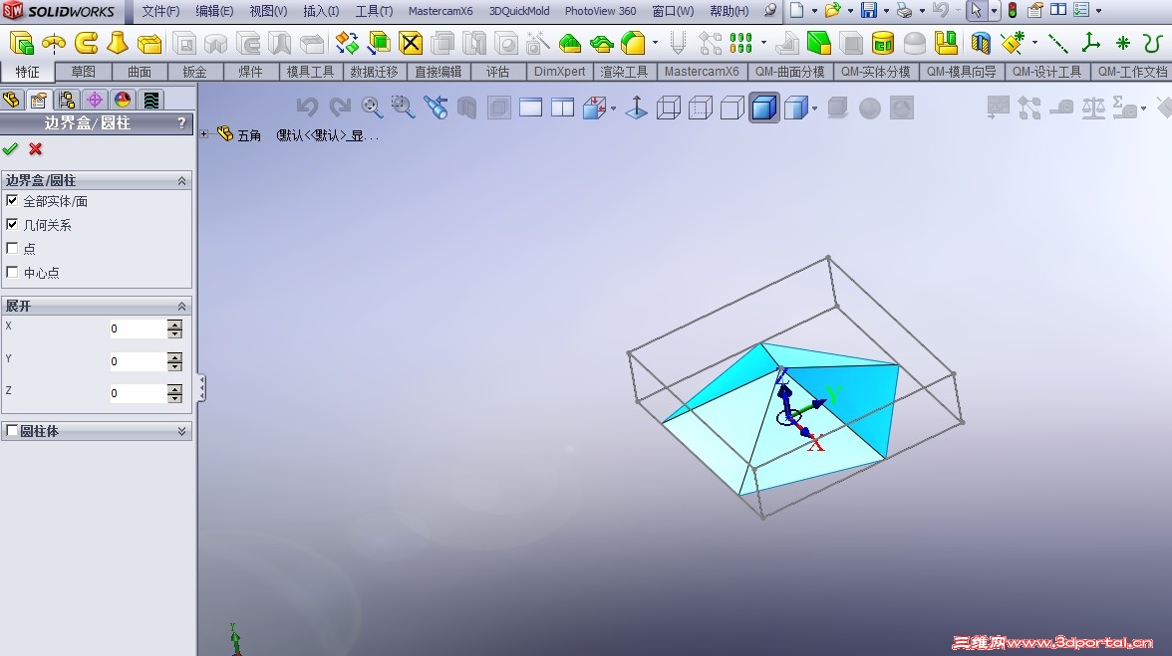
Task: Click the reference Point asterisk icon
Action: pyautogui.click(x=1122, y=43)
